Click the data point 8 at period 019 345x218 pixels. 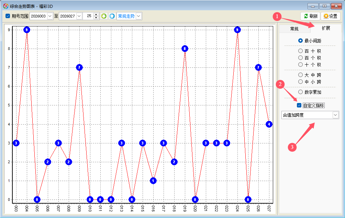(185, 49)
